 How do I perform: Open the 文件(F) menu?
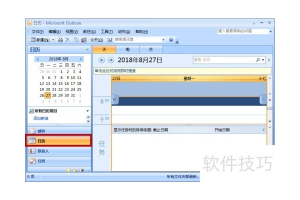pos(37,32)
